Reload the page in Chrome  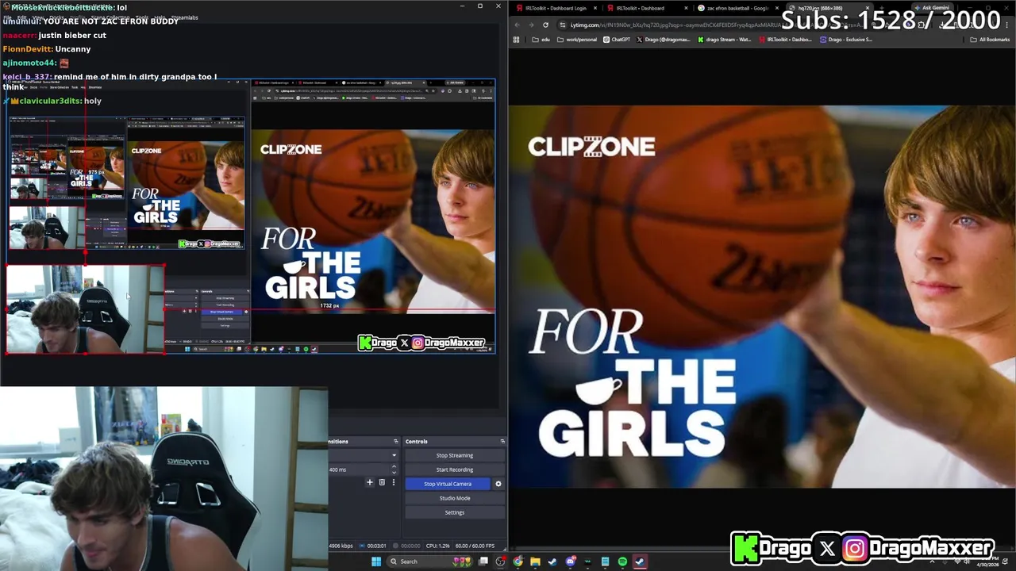(545, 25)
